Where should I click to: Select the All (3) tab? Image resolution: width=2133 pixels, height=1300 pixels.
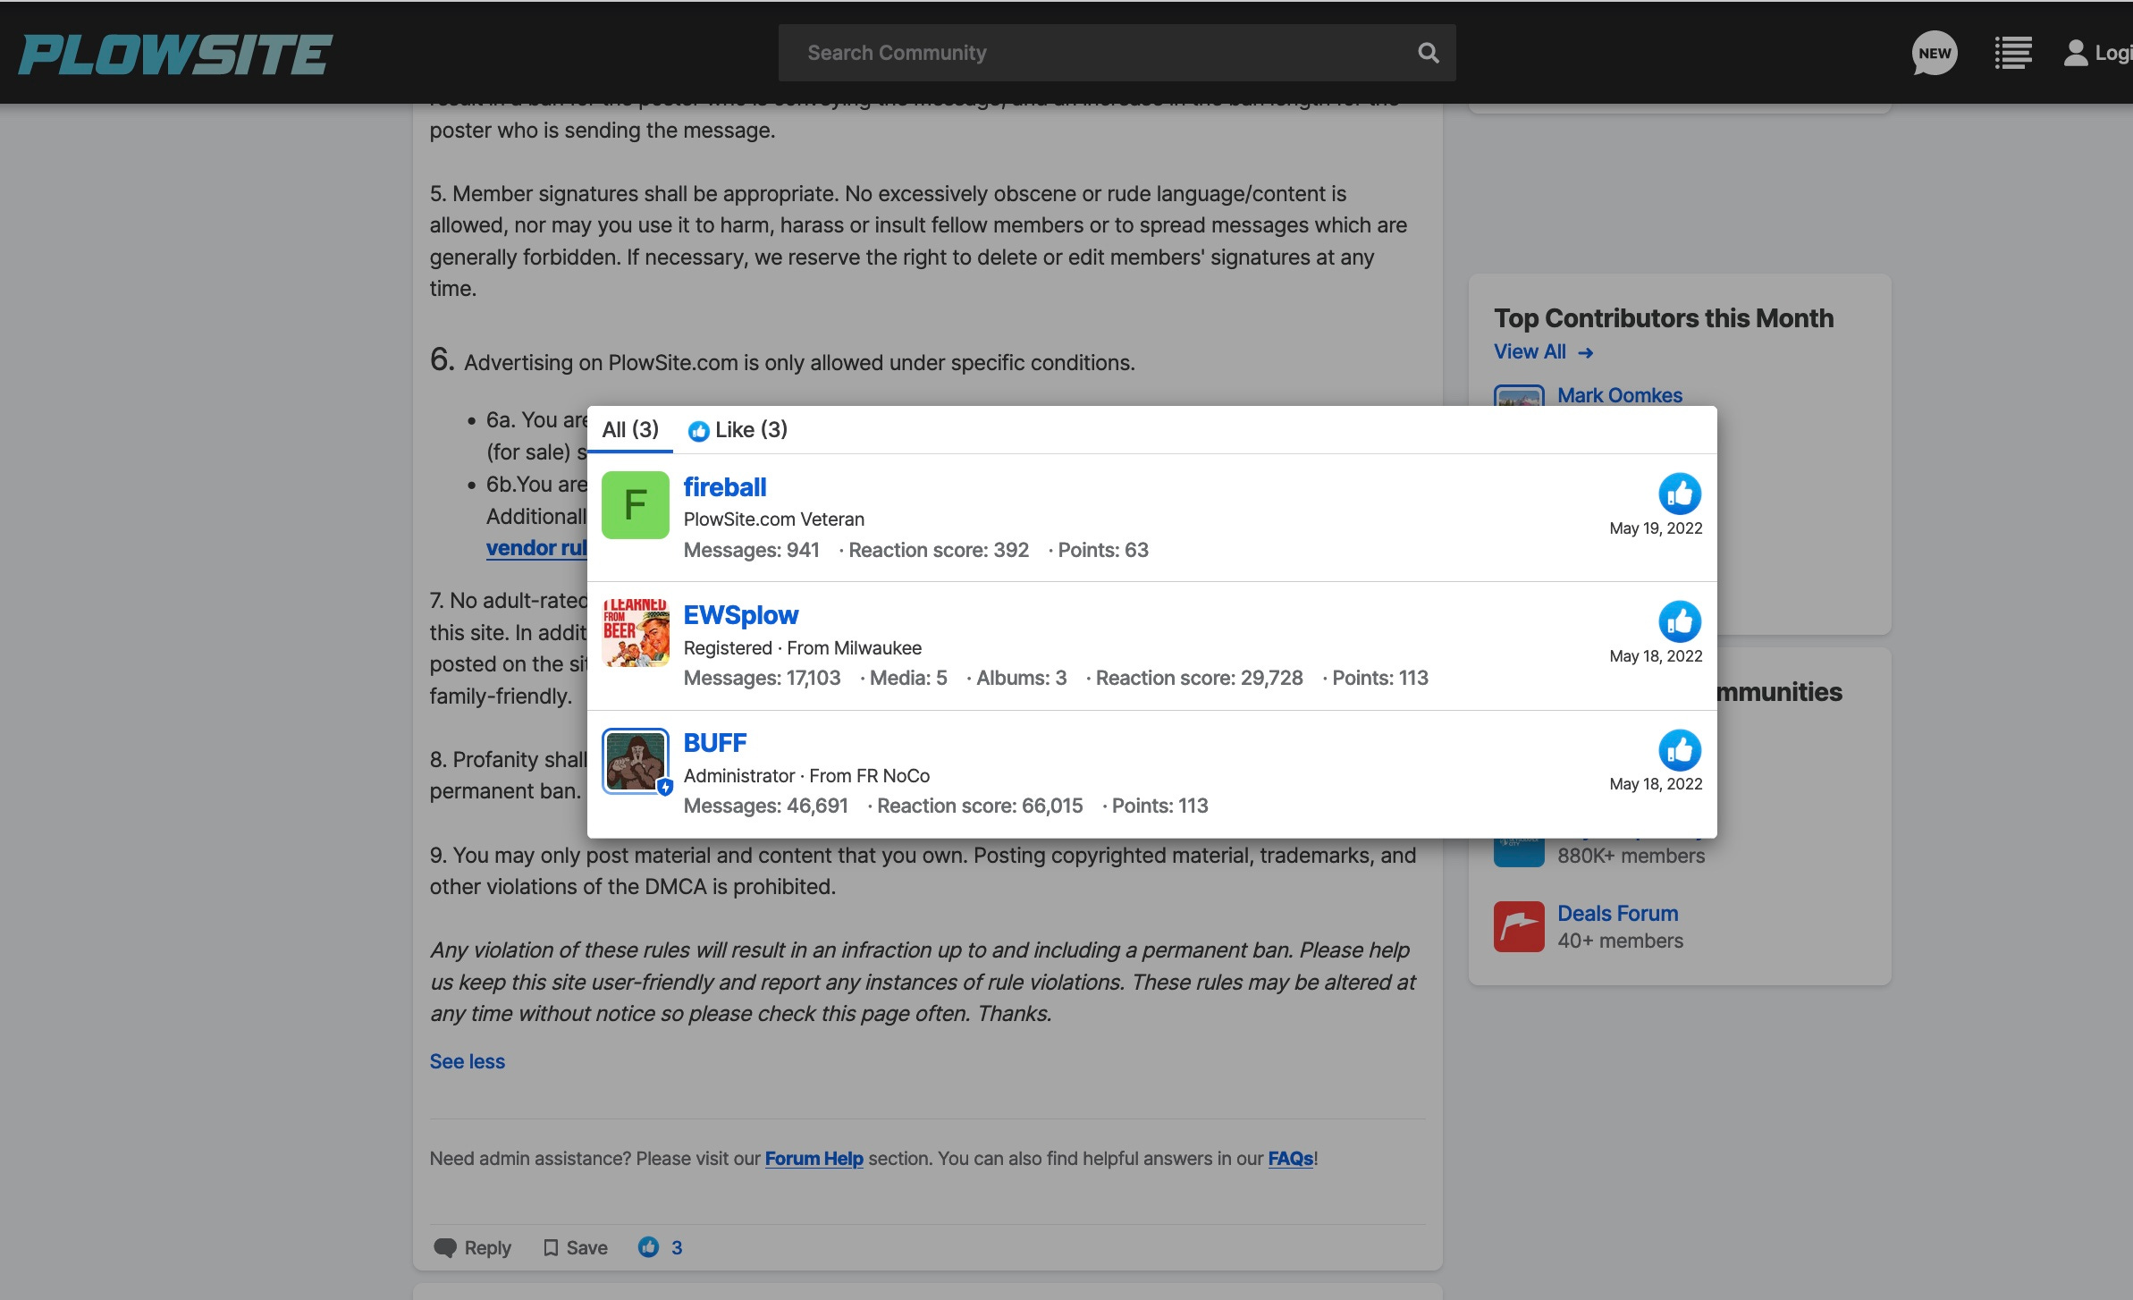[630, 430]
